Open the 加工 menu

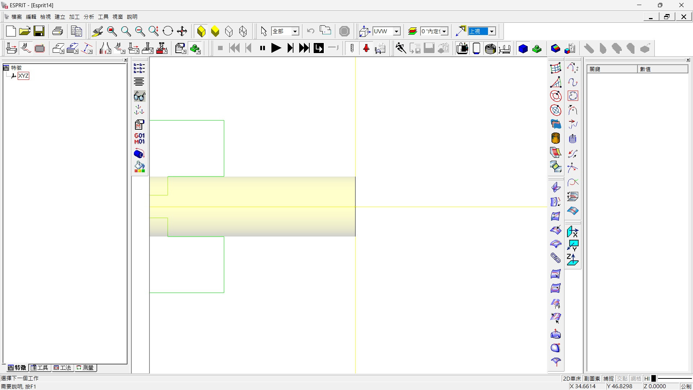click(74, 17)
